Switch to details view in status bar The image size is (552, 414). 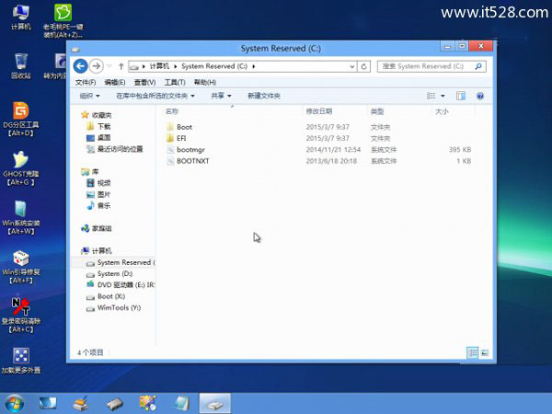(473, 351)
